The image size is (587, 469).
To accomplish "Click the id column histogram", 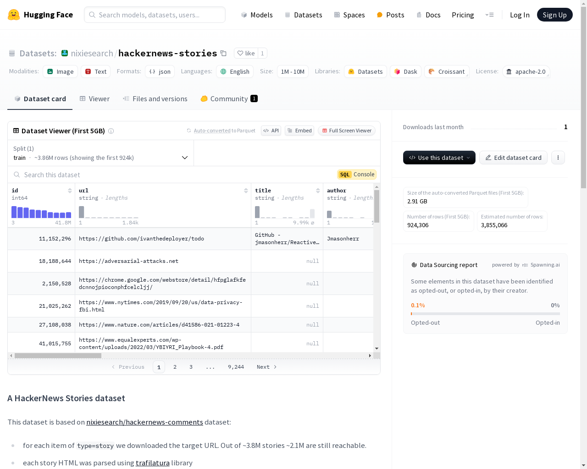I will click(41, 212).
